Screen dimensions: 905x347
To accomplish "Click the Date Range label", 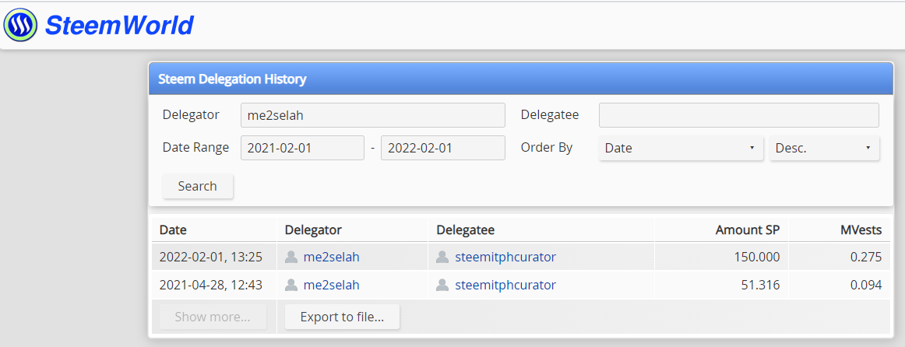I will (195, 147).
